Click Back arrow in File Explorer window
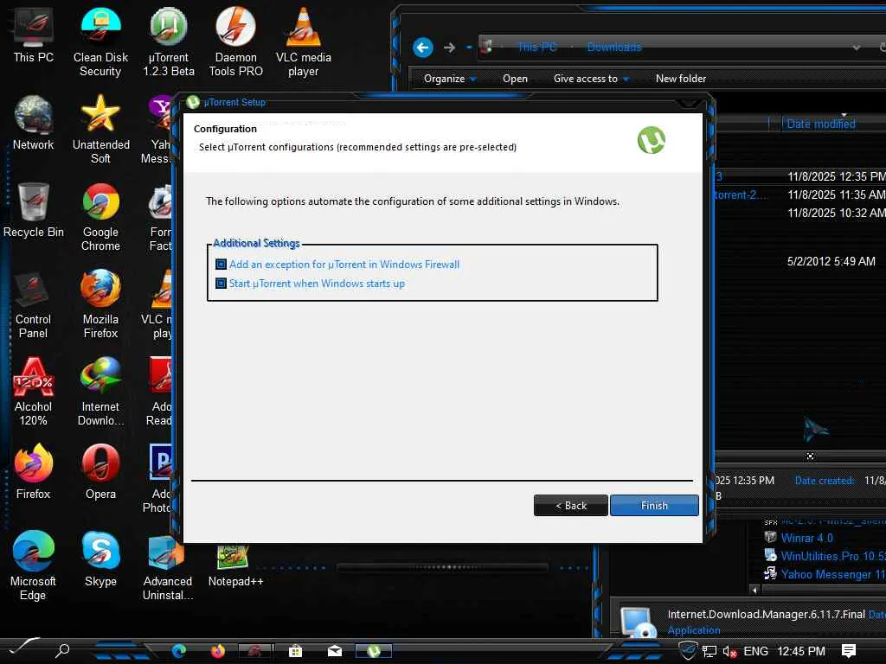This screenshot has width=886, height=664. pyautogui.click(x=422, y=48)
